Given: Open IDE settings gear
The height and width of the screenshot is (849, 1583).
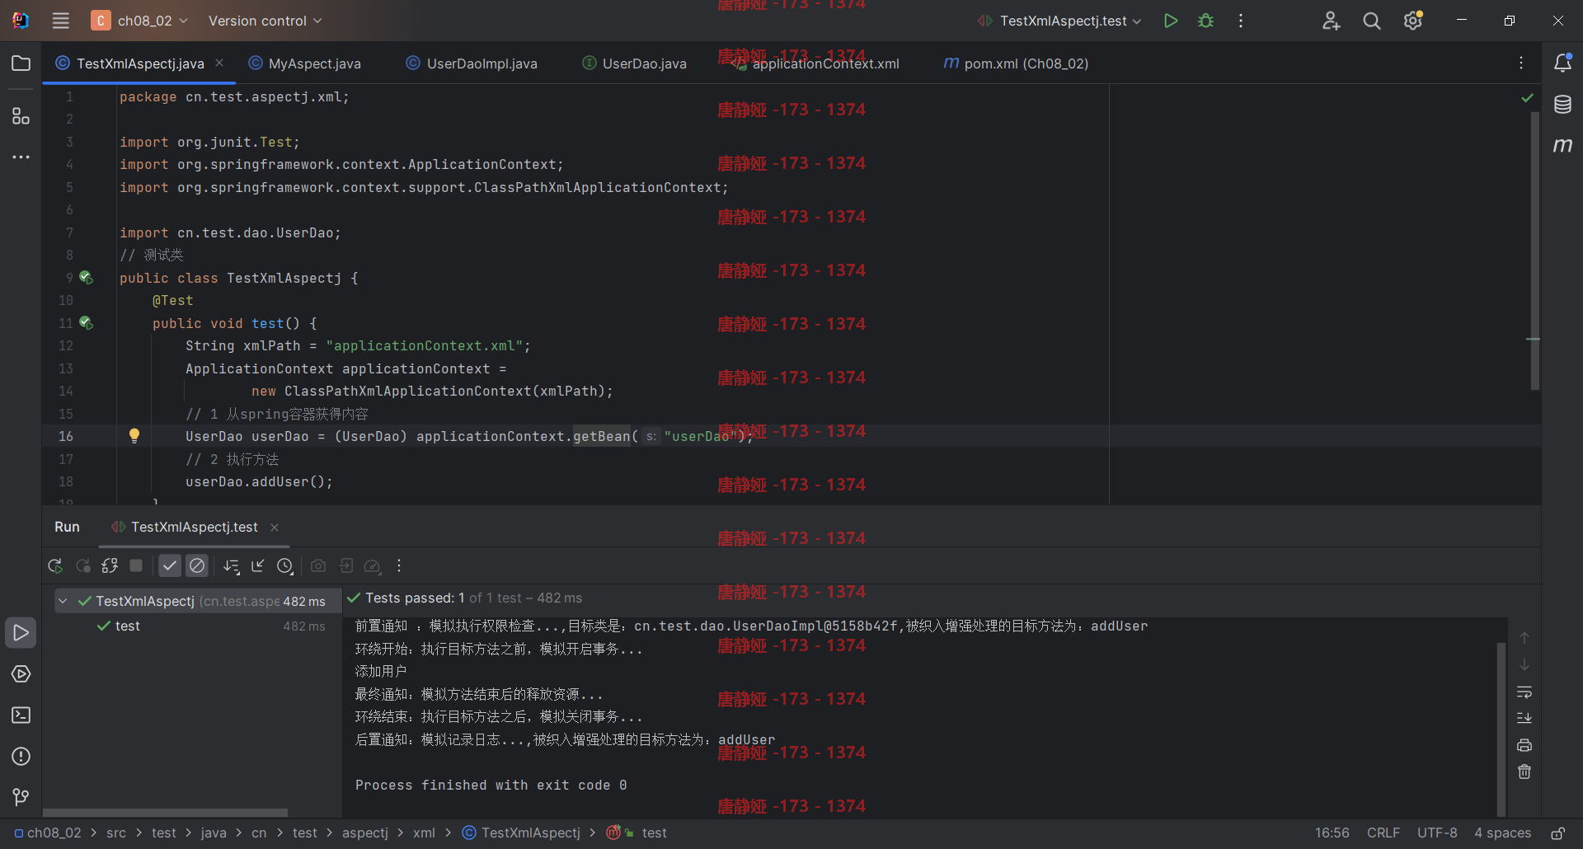Looking at the screenshot, I should [1413, 21].
